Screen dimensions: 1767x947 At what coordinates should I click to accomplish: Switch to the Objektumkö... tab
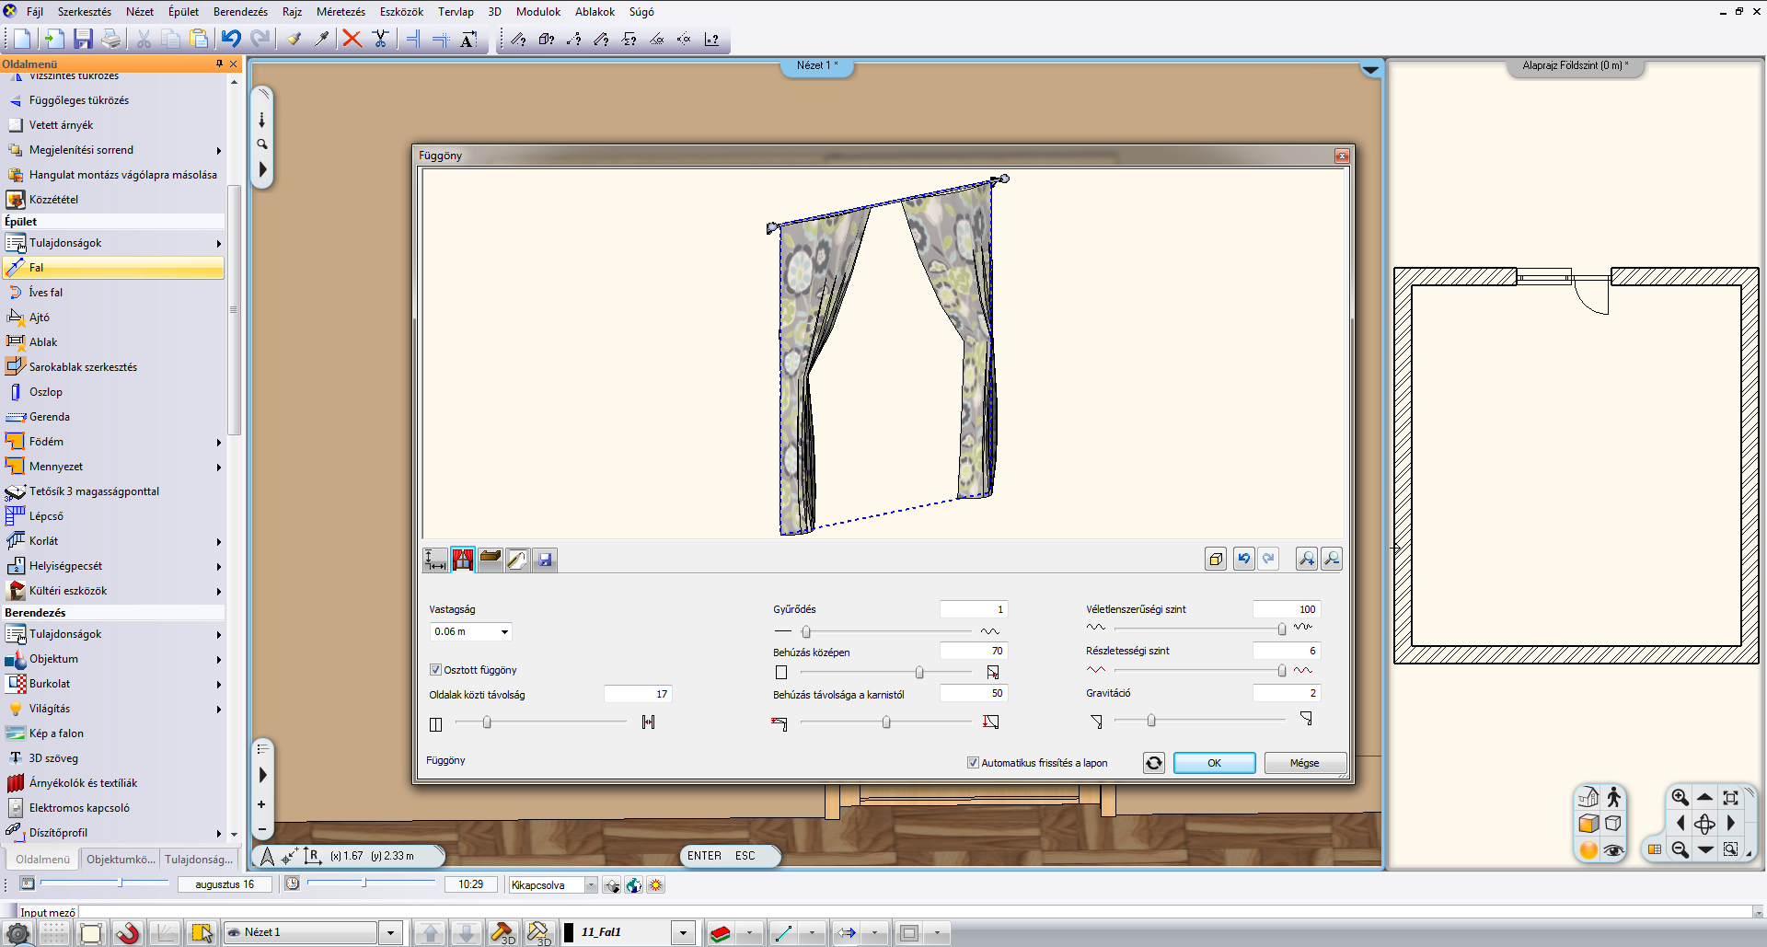point(121,860)
